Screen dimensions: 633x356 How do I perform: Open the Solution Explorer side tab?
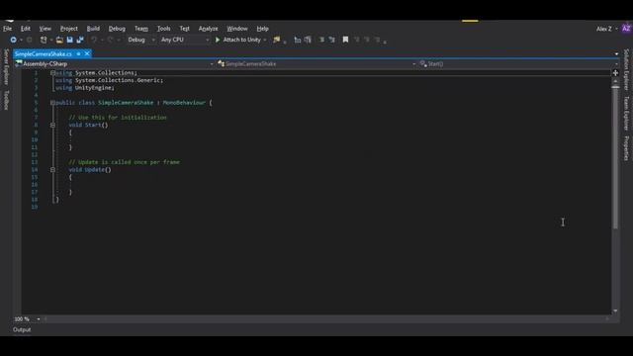point(626,69)
